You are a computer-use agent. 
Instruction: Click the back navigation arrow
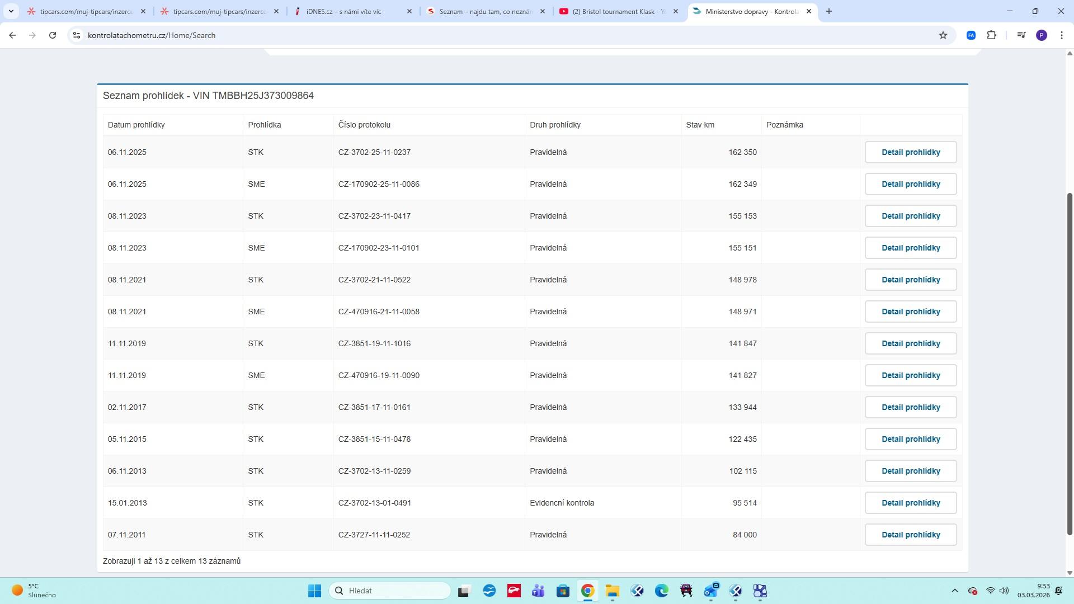12,35
